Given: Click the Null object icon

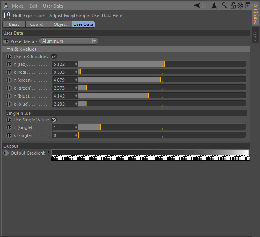Looking at the screenshot, I should (x=7, y=15).
